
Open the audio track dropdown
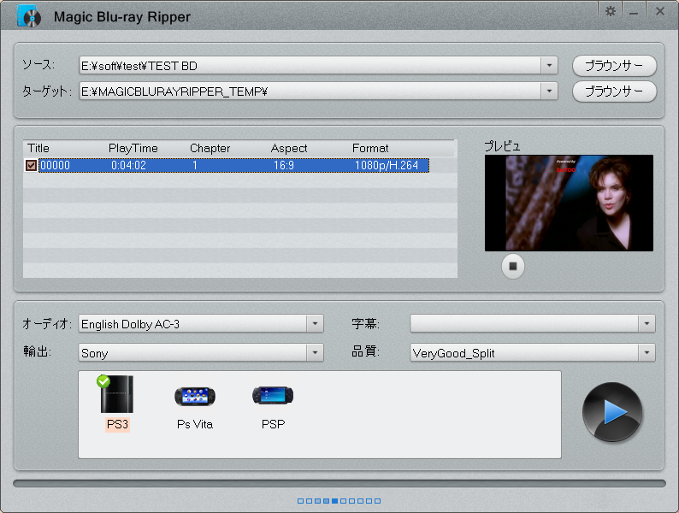coord(315,324)
